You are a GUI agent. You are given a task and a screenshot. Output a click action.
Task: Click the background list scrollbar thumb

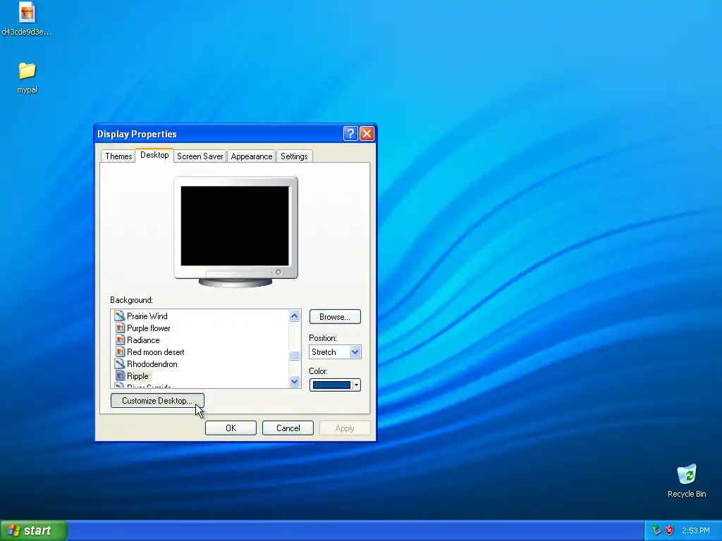[x=295, y=356]
